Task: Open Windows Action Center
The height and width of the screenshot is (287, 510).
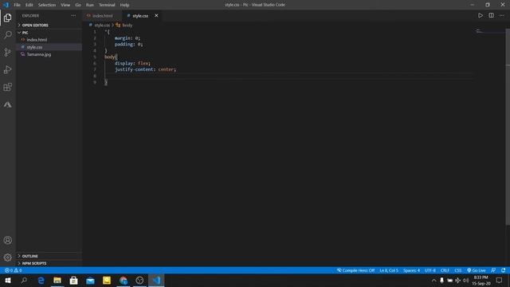Action: [x=499, y=280]
